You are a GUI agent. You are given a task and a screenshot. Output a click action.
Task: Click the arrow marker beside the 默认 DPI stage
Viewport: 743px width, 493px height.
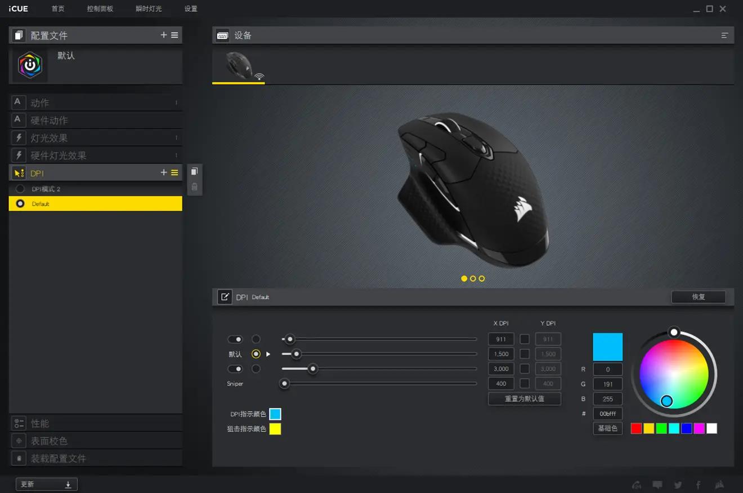(268, 354)
